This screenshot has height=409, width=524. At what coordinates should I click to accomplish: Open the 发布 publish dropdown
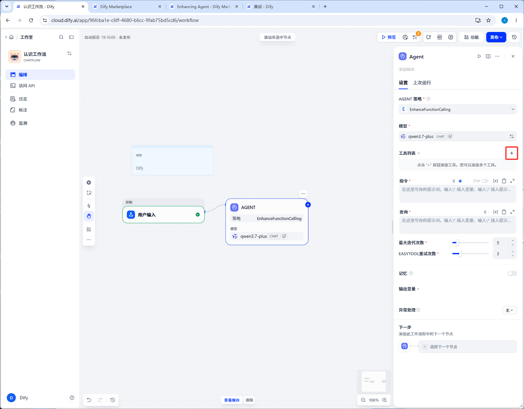coord(496,37)
